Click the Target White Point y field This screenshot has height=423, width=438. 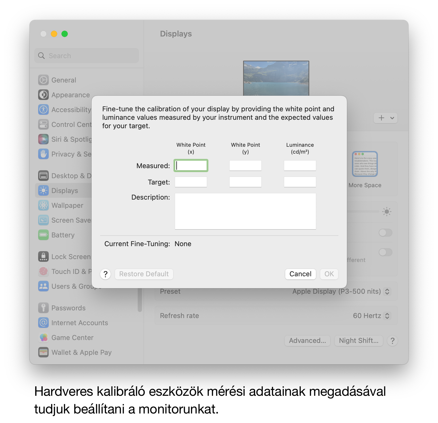click(x=245, y=182)
